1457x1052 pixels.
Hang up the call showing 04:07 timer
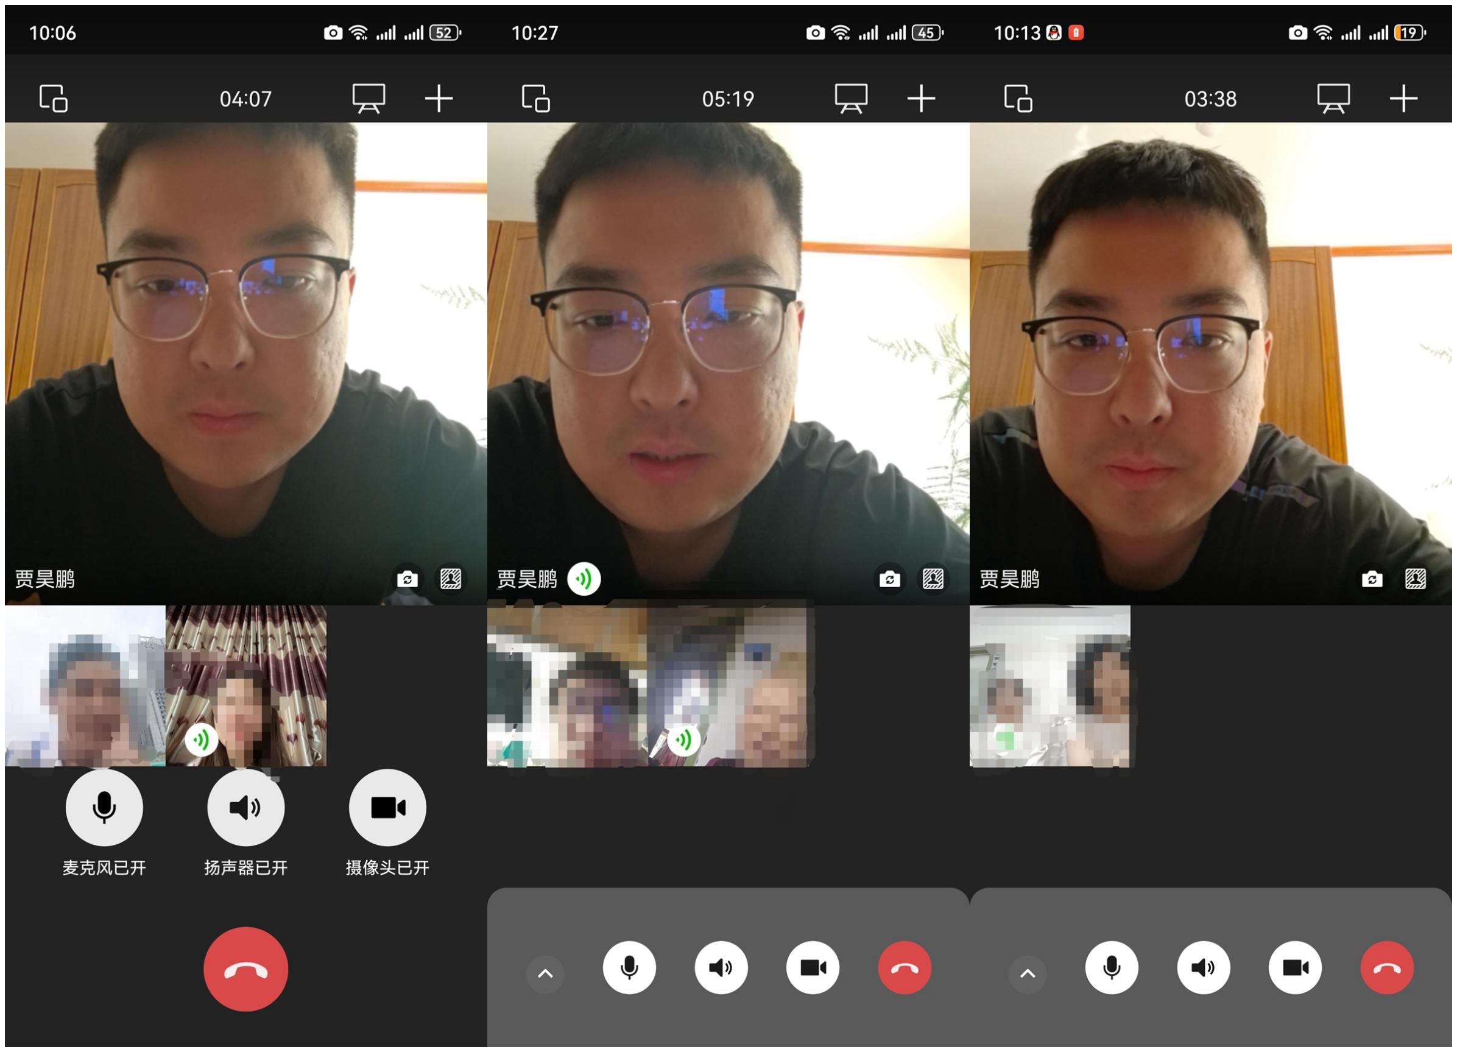coord(245,969)
